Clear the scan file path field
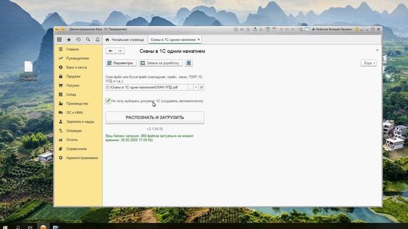The image size is (408, 229). point(196,87)
